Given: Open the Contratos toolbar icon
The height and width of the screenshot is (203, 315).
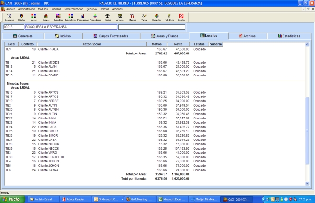Looking at the screenshot, I should point(10,17).
